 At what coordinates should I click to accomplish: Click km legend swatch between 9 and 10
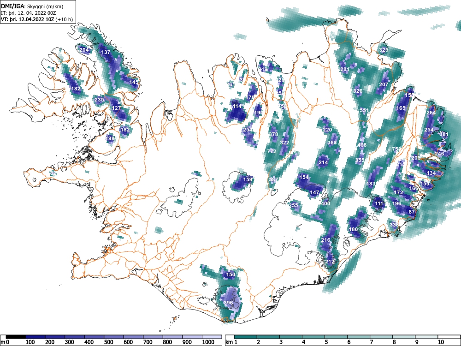426,337
